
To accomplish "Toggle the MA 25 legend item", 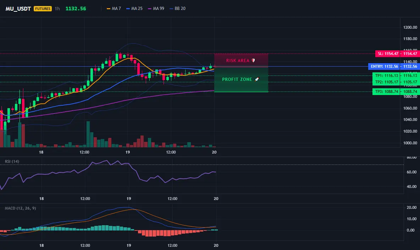I will [134, 9].
